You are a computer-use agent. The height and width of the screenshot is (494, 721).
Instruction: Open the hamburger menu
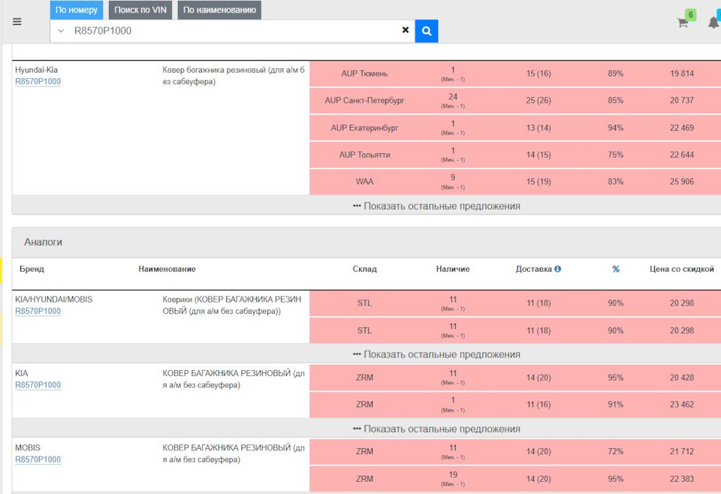pos(17,22)
